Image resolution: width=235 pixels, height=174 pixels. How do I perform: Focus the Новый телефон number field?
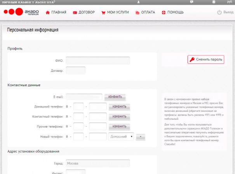98,137
